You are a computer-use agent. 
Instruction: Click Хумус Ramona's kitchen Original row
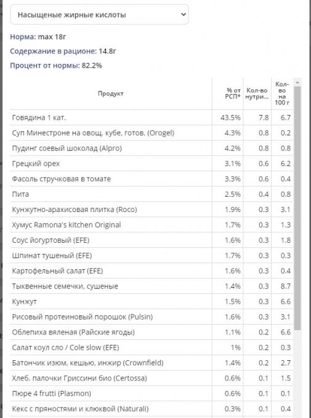[151, 225]
